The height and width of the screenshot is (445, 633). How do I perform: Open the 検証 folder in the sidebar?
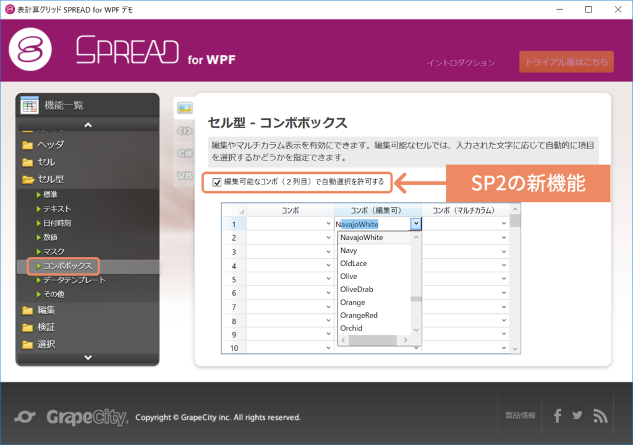[39, 327]
